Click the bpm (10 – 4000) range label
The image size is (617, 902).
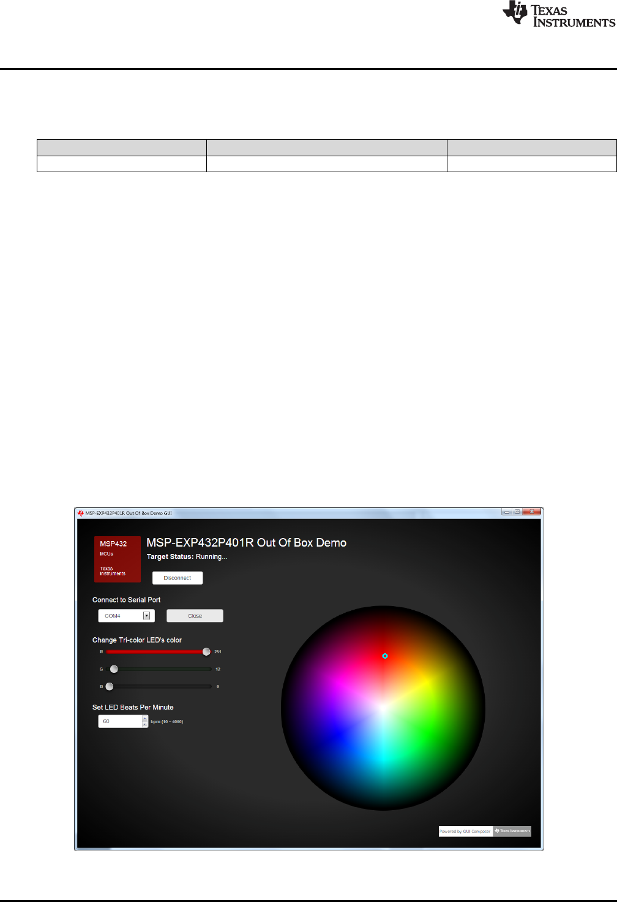pyautogui.click(x=167, y=722)
